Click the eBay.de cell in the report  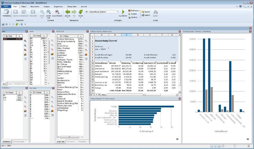[x=101, y=66]
